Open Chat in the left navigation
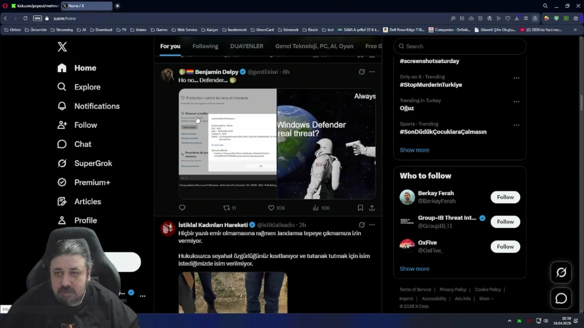584x328 pixels. tap(74, 144)
